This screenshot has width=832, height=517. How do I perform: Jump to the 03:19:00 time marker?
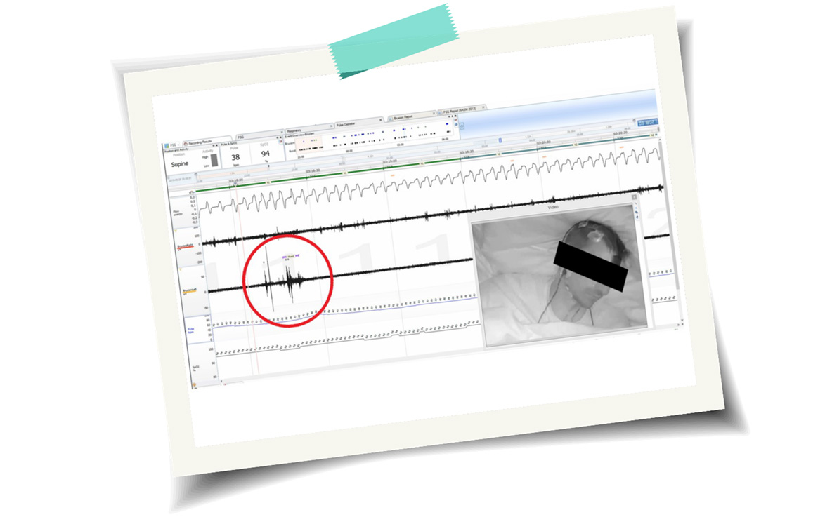click(x=389, y=161)
